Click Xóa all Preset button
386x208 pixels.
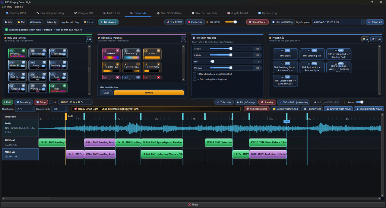(x=257, y=22)
